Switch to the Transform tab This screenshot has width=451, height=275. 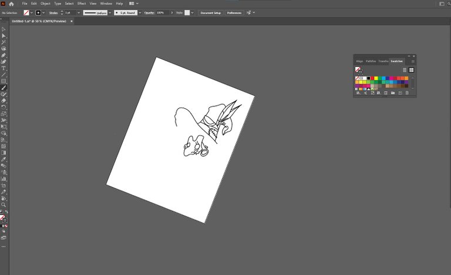[383, 61]
